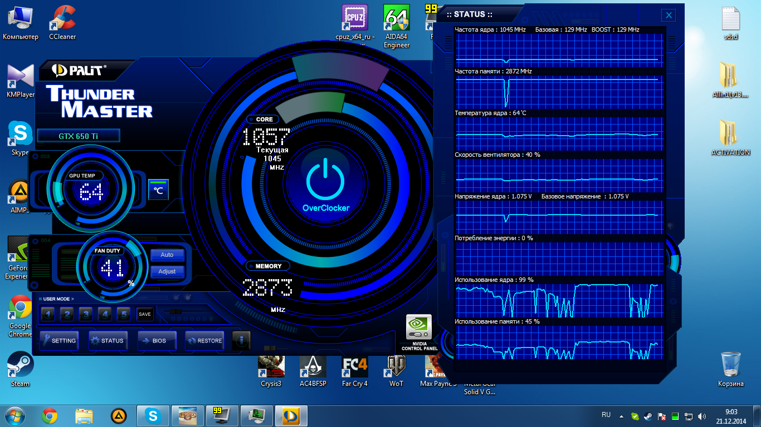Open the Windows Start menu
This screenshot has width=761, height=427.
coord(14,415)
